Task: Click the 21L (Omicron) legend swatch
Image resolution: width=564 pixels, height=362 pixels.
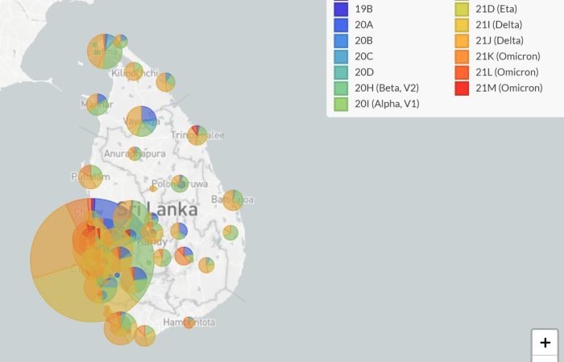Action: [x=462, y=72]
